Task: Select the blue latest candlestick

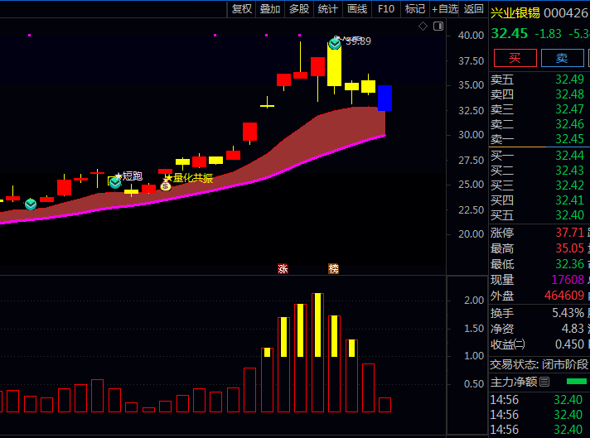Action: pos(384,98)
